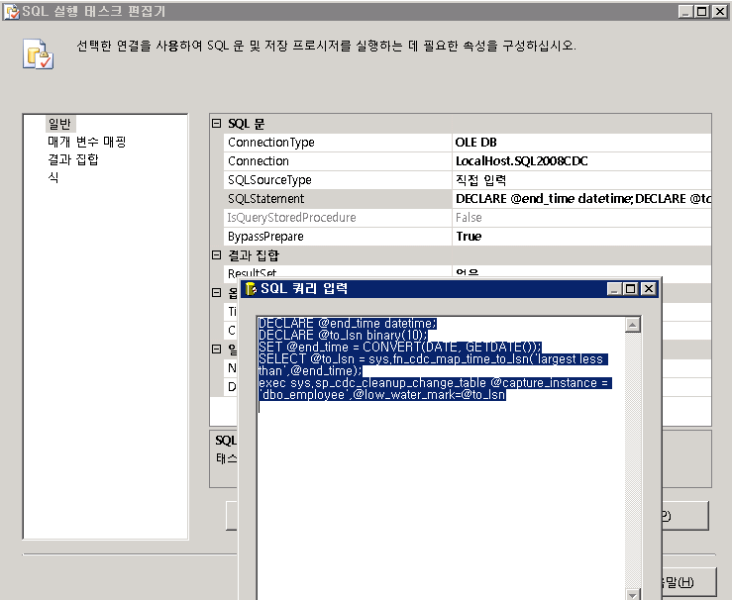Select the ConnectionType property name
732x600 pixels.
(x=338, y=143)
